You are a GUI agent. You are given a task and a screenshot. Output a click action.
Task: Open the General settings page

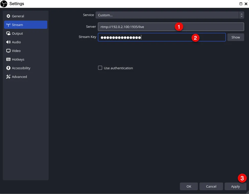[26, 16]
